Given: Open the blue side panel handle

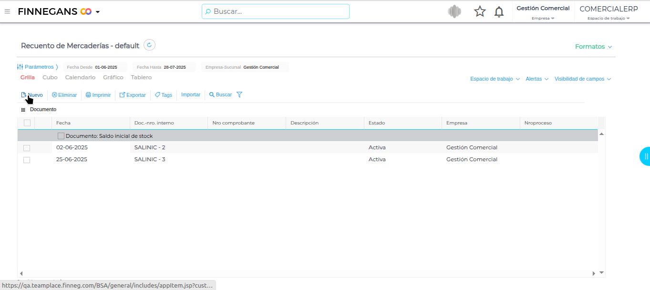Looking at the screenshot, I should pos(645,156).
